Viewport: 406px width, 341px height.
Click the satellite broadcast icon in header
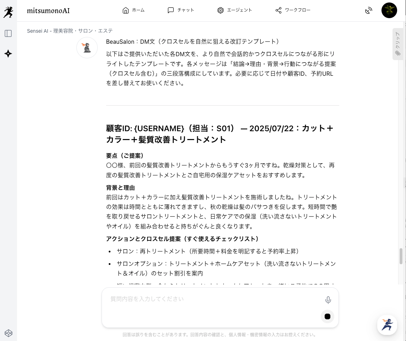pyautogui.click(x=369, y=11)
